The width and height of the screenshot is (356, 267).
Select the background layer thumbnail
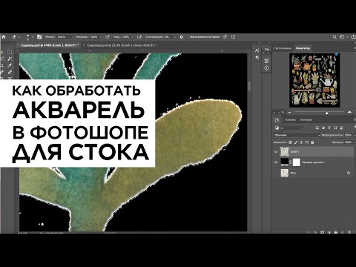285,173
